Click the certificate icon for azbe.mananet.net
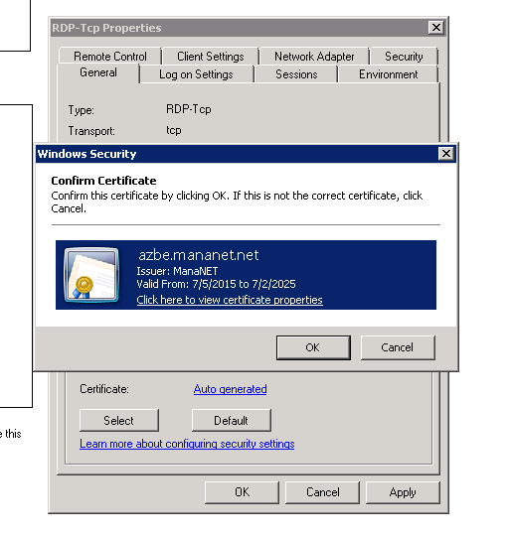The height and width of the screenshot is (537, 510). click(91, 275)
